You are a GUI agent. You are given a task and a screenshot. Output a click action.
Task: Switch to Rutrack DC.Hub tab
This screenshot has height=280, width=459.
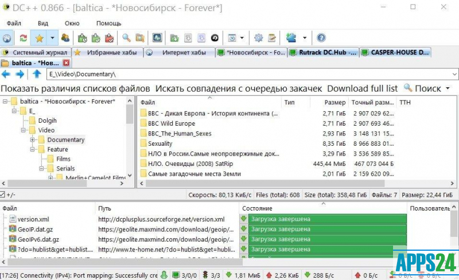323,52
